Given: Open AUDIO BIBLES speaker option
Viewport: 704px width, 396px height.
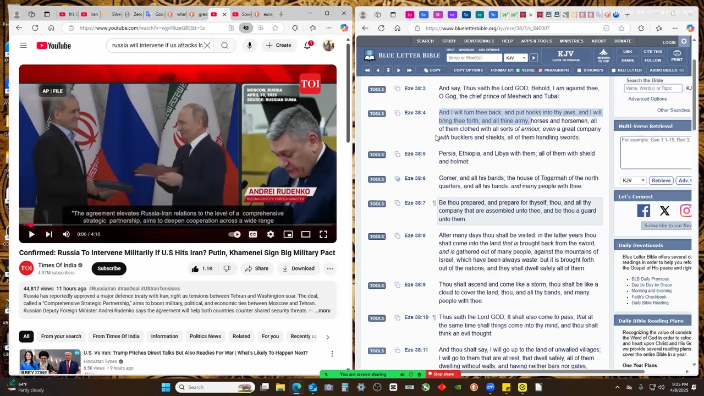Looking at the screenshot, I should pyautogui.click(x=667, y=70).
